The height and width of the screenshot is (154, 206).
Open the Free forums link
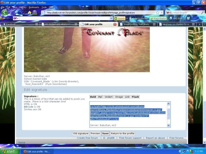coord(176,138)
